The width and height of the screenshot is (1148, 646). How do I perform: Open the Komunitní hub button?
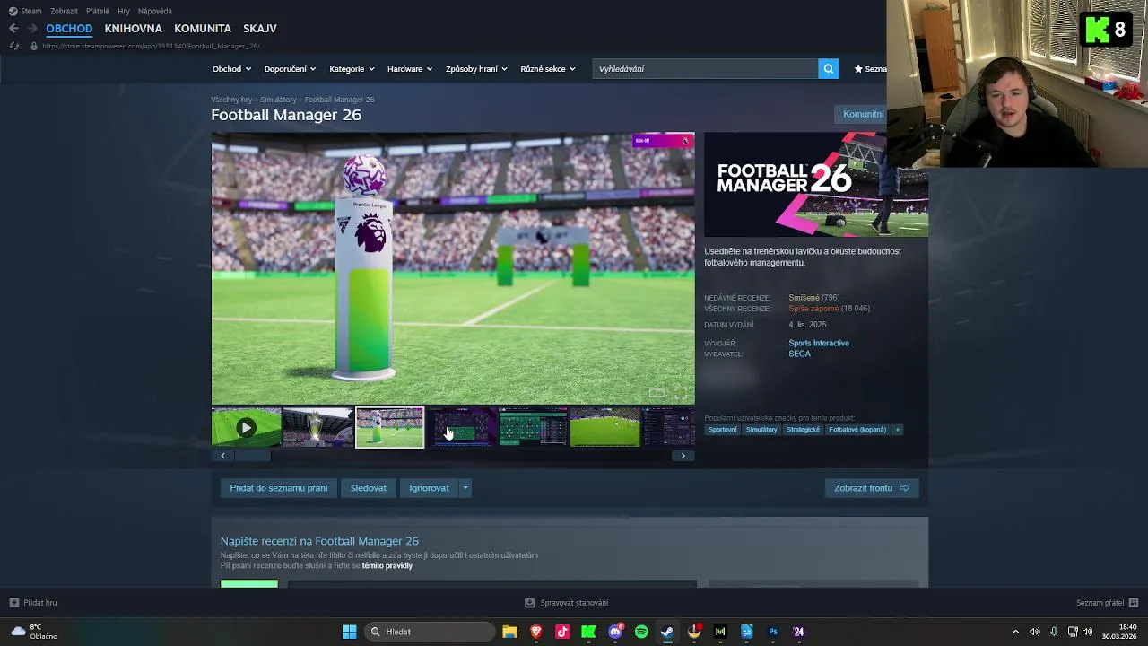coord(863,114)
